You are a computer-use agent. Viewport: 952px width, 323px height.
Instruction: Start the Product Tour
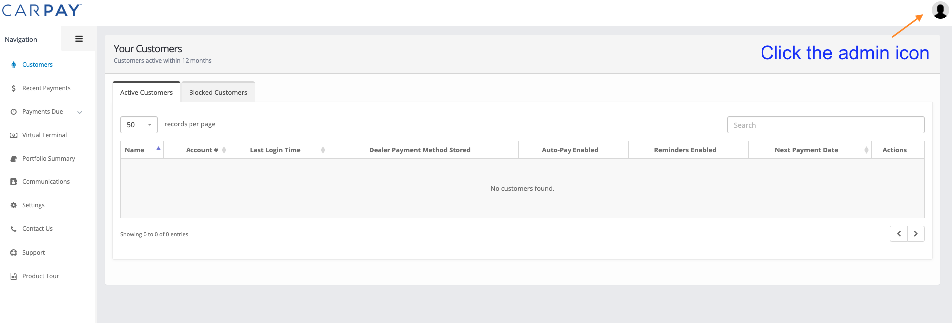(x=40, y=276)
